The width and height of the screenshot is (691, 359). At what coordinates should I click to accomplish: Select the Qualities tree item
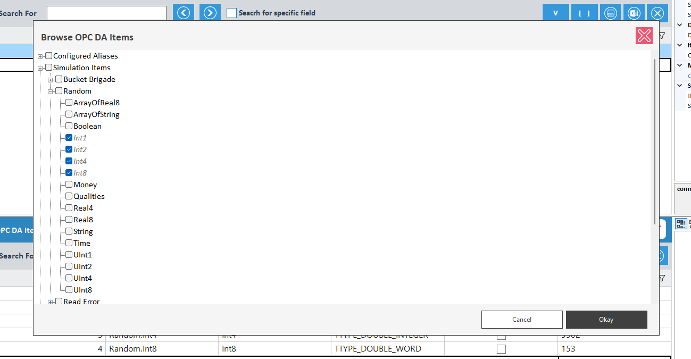[89, 196]
